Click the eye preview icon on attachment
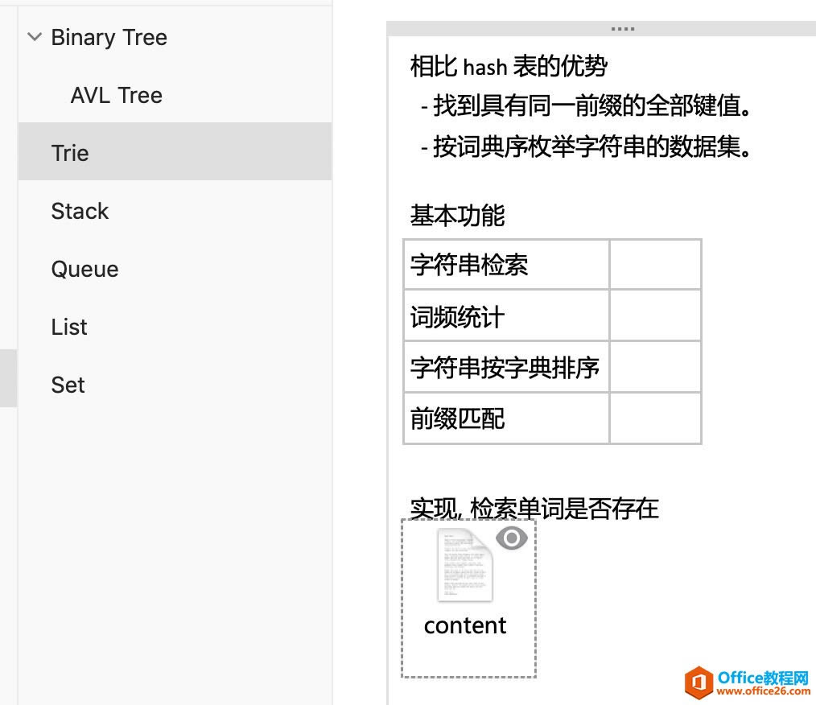The image size is (816, 705). (x=511, y=538)
